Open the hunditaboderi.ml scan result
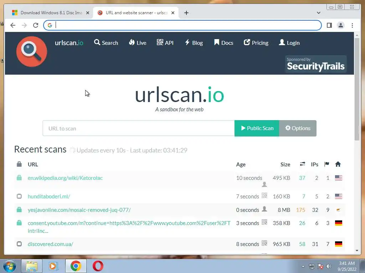Screen dimensions: 365x273 click(49, 196)
